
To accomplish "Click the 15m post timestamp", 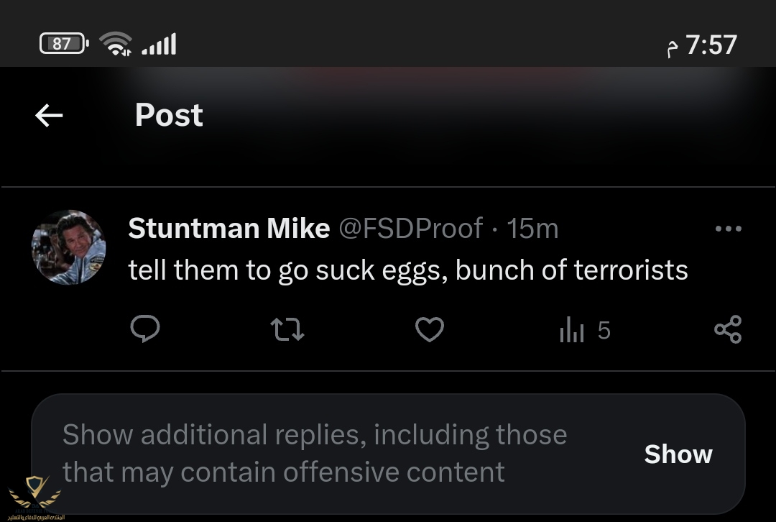I will tap(532, 229).
